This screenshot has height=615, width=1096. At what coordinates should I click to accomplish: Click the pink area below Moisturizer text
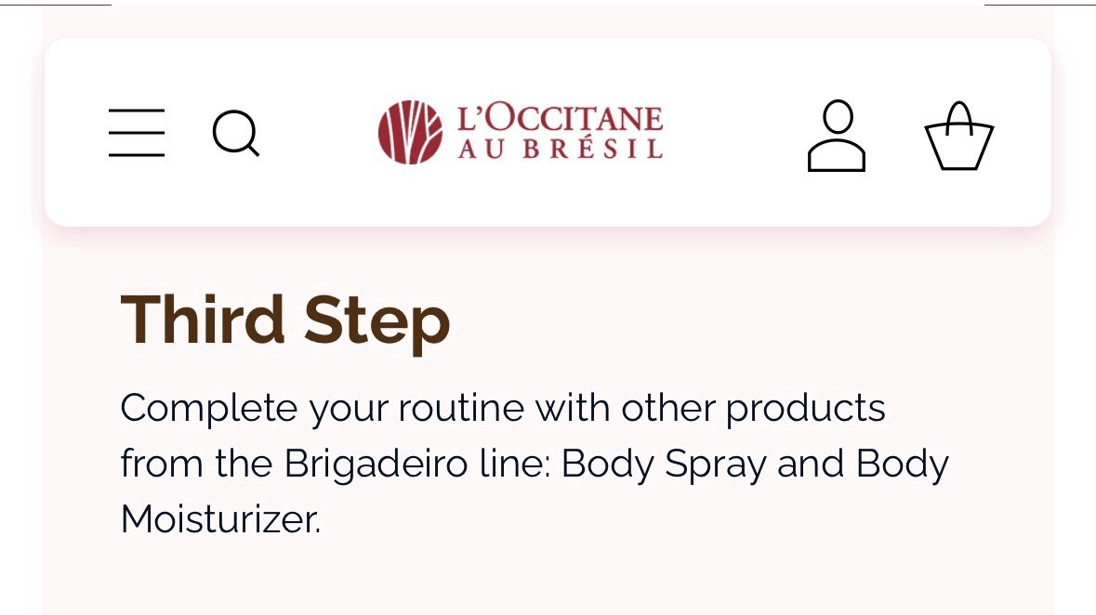click(545, 580)
